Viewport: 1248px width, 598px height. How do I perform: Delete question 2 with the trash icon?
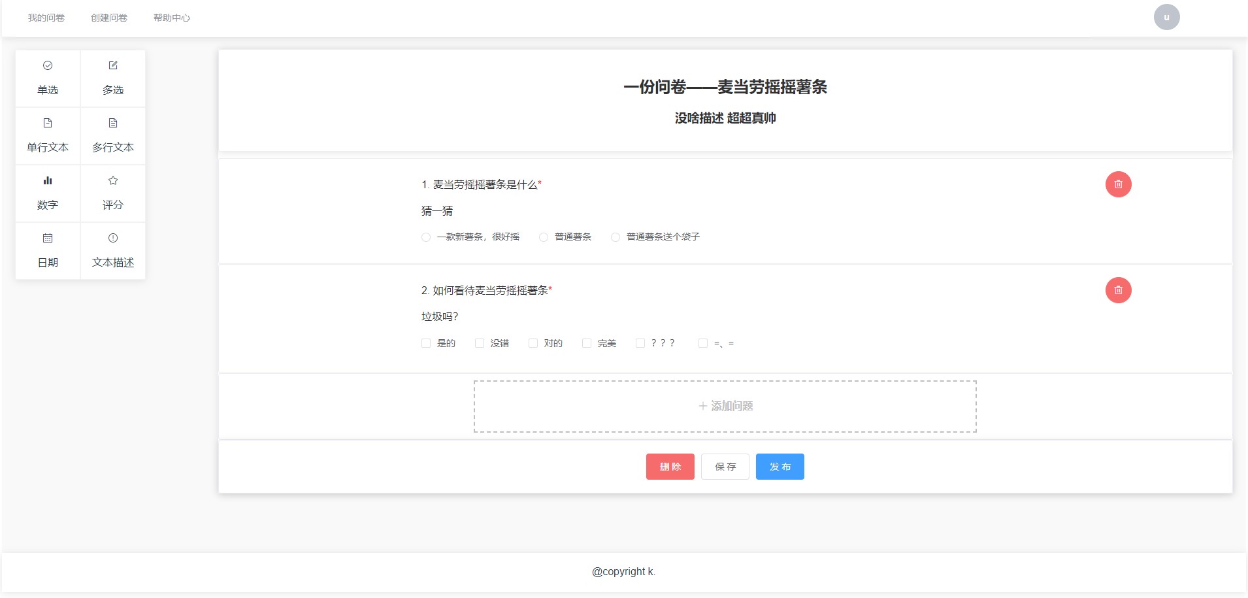pyautogui.click(x=1118, y=290)
